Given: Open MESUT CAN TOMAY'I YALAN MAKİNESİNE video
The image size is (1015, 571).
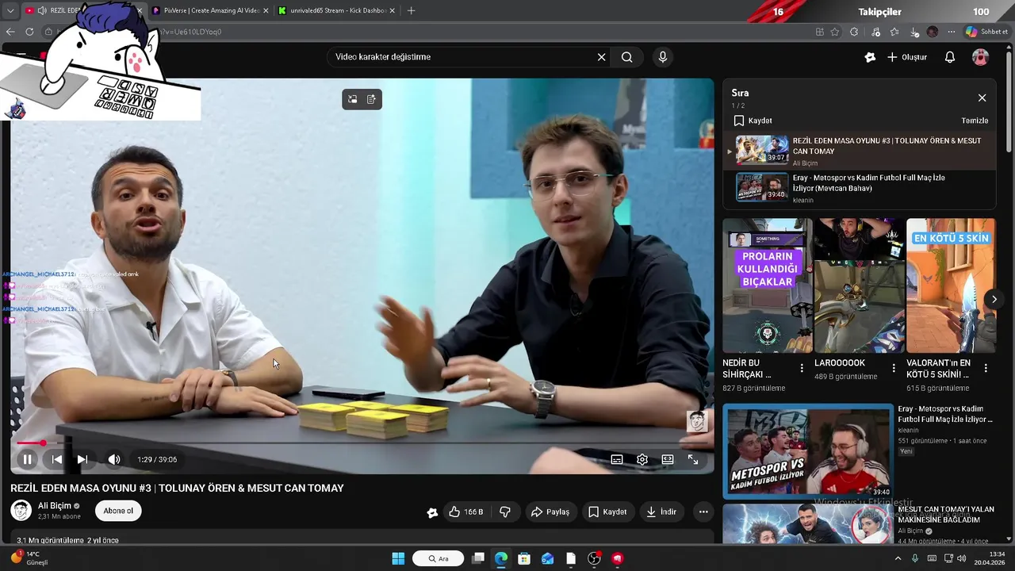Looking at the screenshot, I should [946, 514].
